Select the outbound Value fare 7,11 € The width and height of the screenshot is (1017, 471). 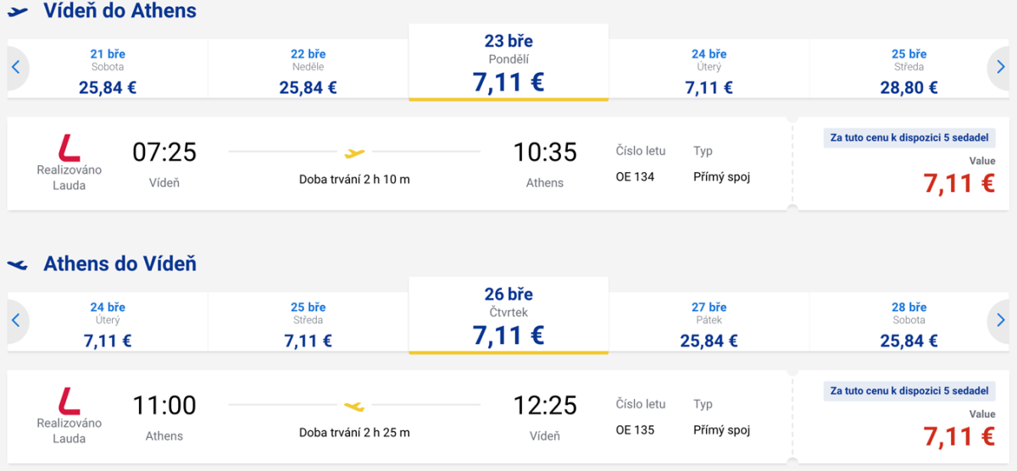pyautogui.click(x=959, y=182)
